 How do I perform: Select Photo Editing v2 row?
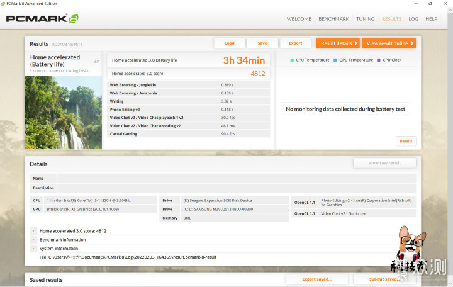(188, 110)
